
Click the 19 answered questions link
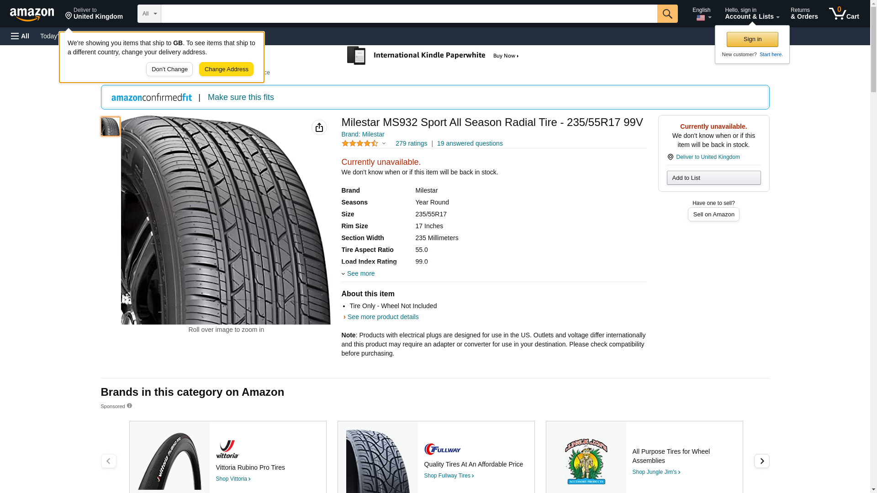pyautogui.click(x=470, y=143)
